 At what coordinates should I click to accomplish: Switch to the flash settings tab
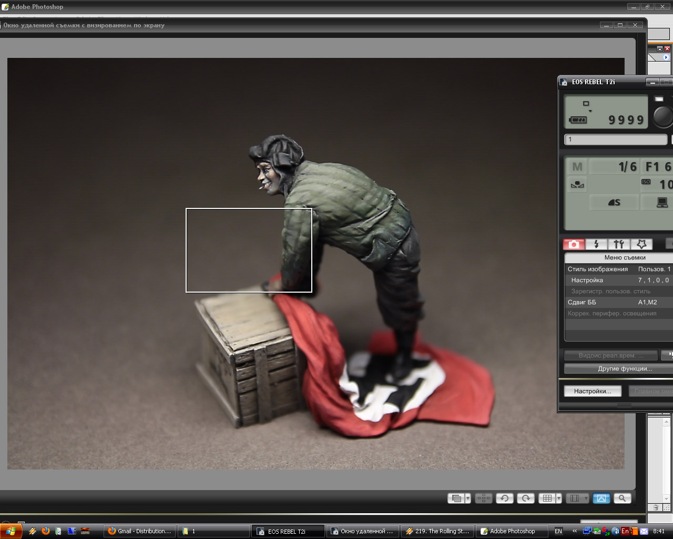(596, 244)
